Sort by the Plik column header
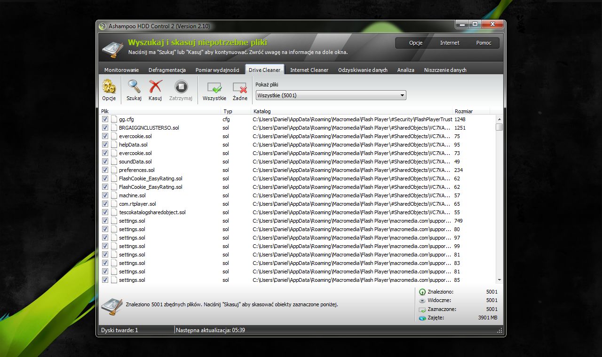Screen dimensions: 602x357 pyautogui.click(x=160, y=111)
